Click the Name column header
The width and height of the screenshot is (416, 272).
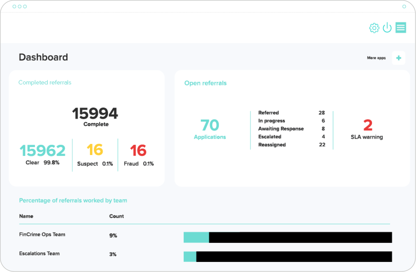point(26,216)
